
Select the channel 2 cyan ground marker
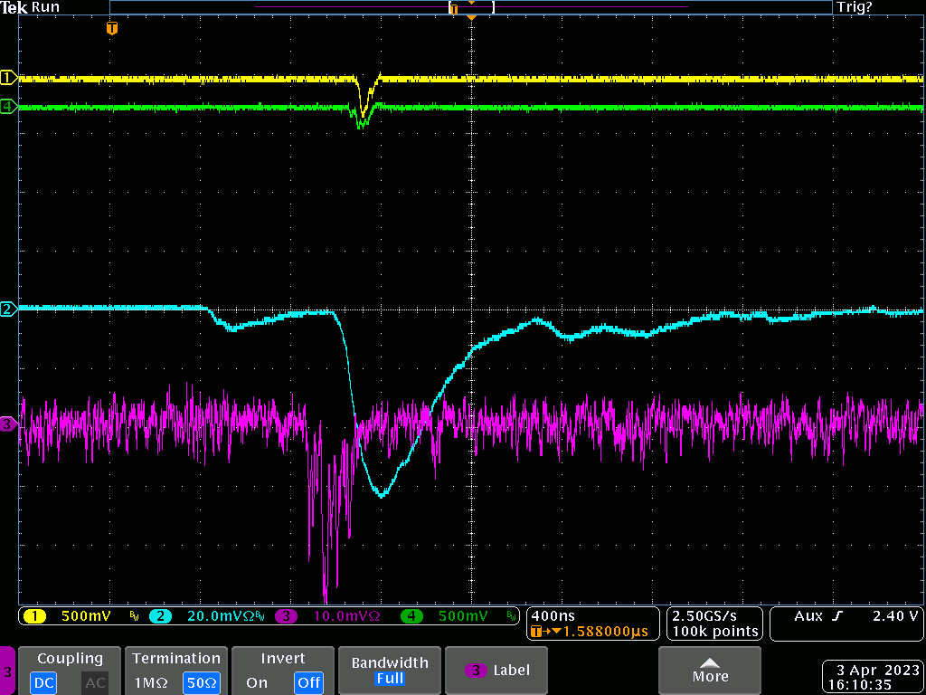coord(8,309)
